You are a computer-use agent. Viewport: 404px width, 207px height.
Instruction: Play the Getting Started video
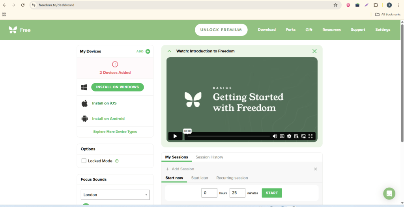pos(175,136)
